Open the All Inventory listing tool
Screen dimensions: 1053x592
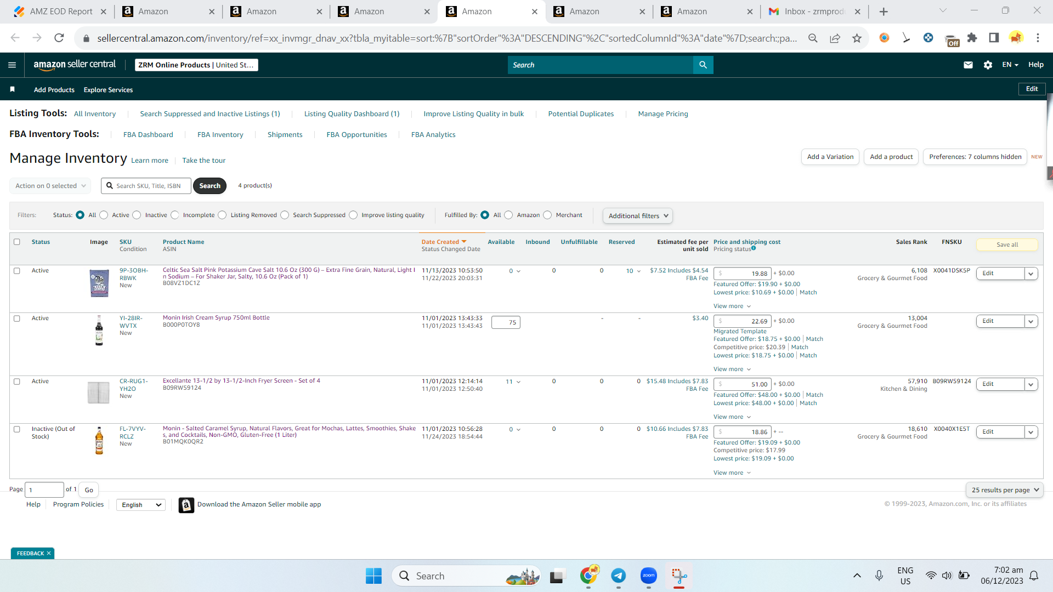(x=95, y=114)
